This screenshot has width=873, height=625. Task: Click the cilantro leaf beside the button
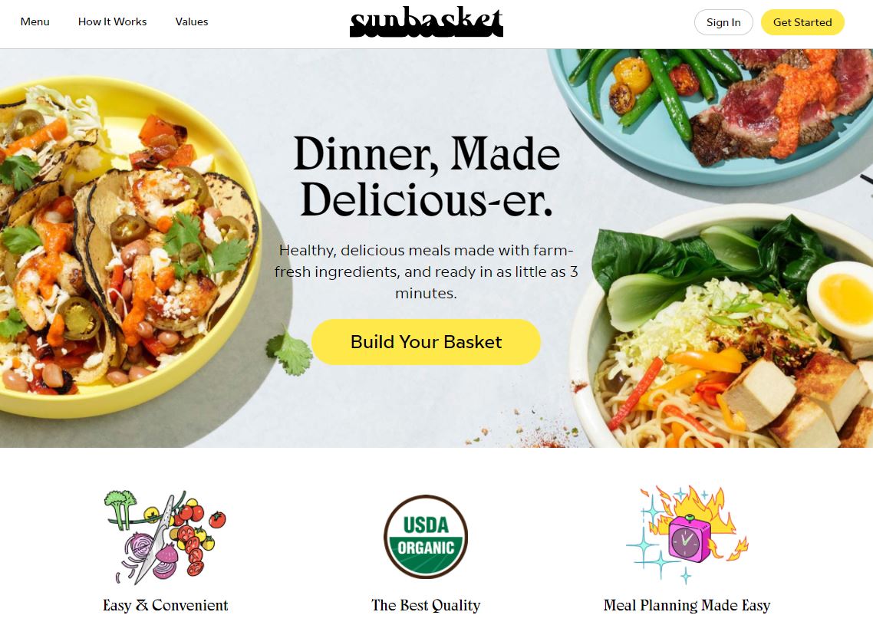(x=289, y=352)
